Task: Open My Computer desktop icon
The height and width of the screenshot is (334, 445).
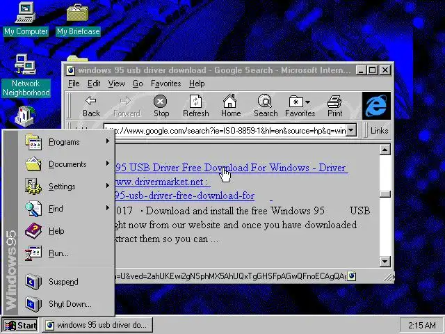Action: 26,19
